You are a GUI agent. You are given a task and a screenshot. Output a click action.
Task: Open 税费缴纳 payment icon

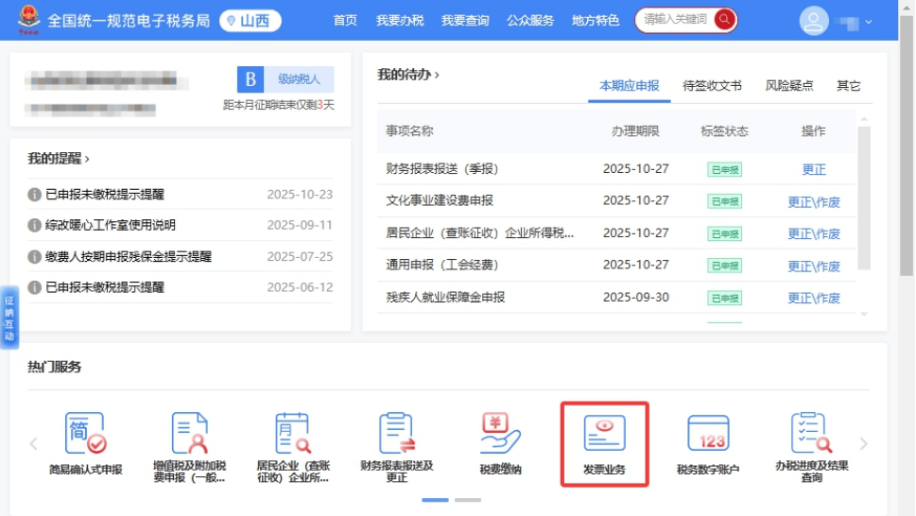click(x=500, y=435)
